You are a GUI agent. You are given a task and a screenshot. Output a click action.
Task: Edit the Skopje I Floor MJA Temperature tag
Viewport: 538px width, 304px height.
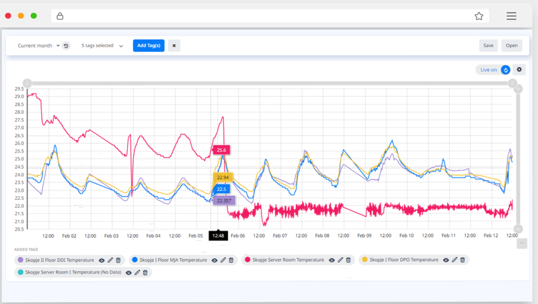point(223,260)
